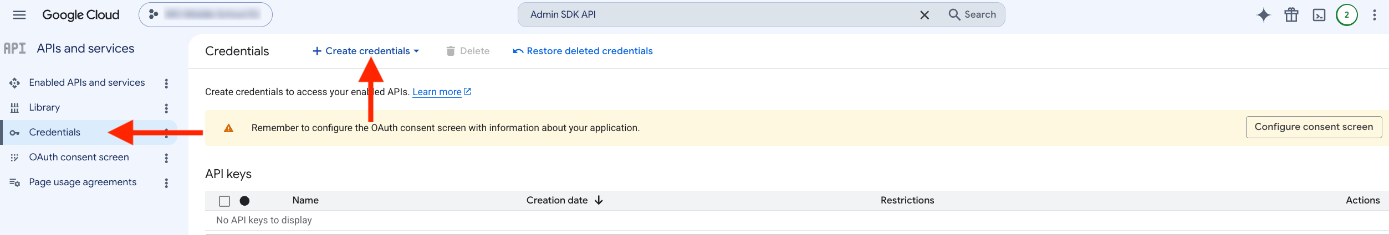Open the vertical dots settings menu top-right

1375,15
